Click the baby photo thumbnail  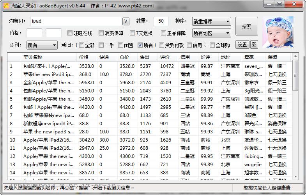pos(278,32)
